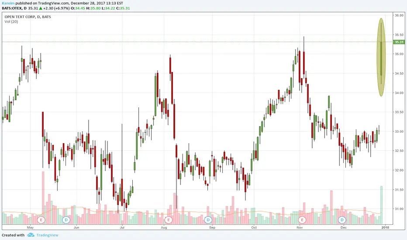Select the green 35.31 current price label

pos(399,42)
